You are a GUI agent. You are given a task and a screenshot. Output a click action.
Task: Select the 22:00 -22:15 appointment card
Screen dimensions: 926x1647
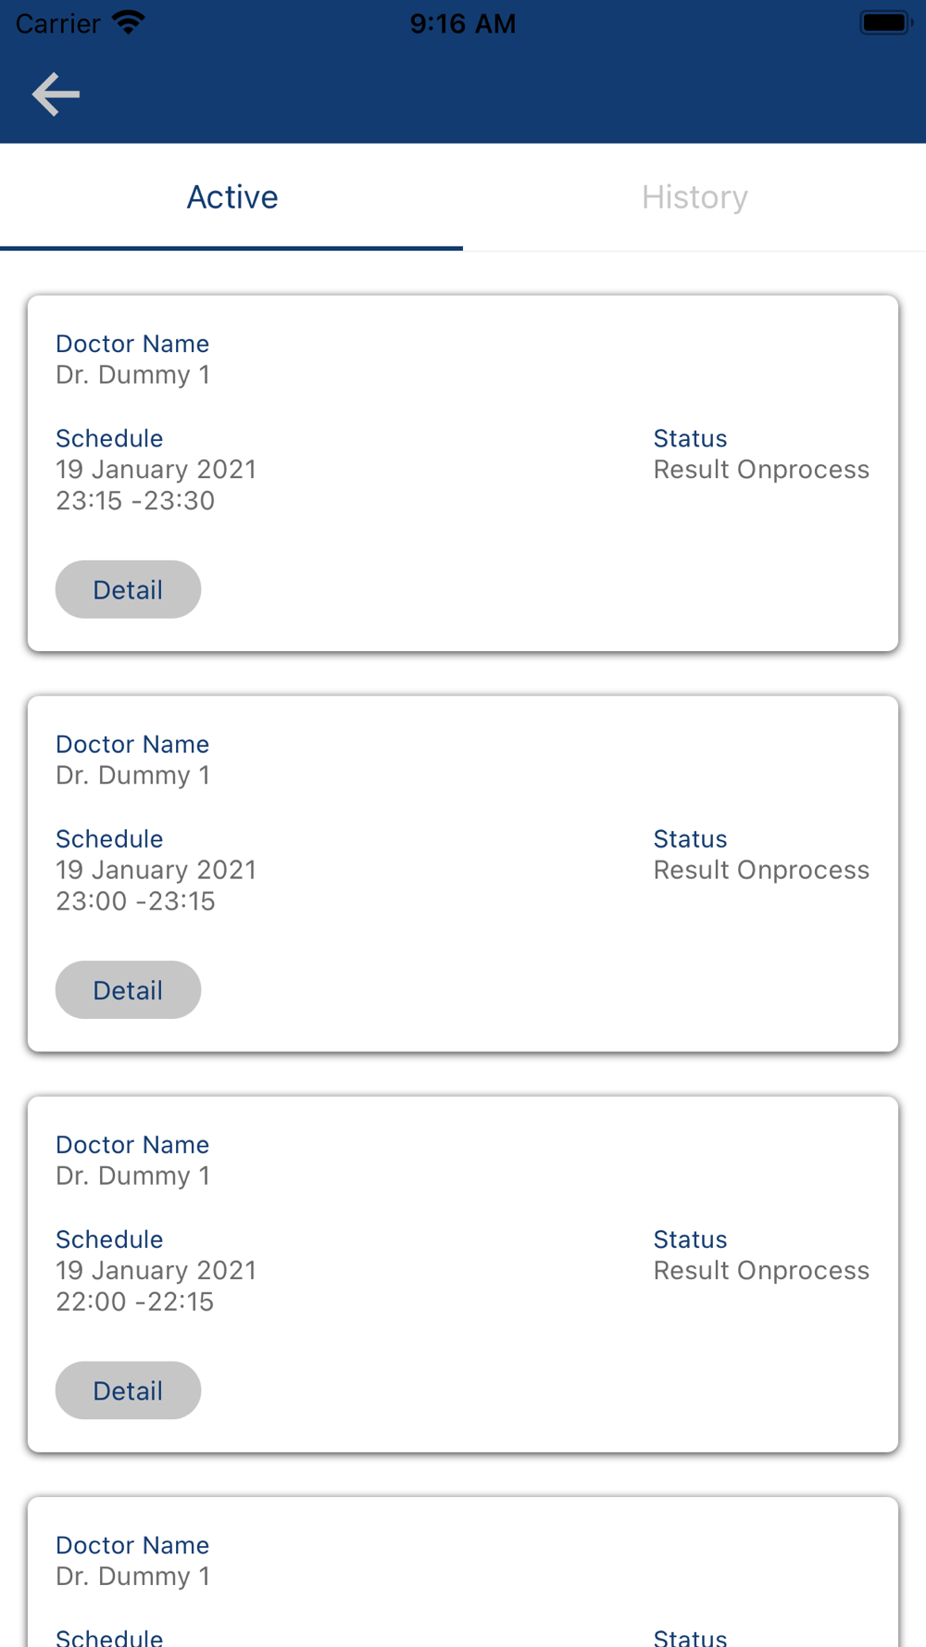[463, 1274]
